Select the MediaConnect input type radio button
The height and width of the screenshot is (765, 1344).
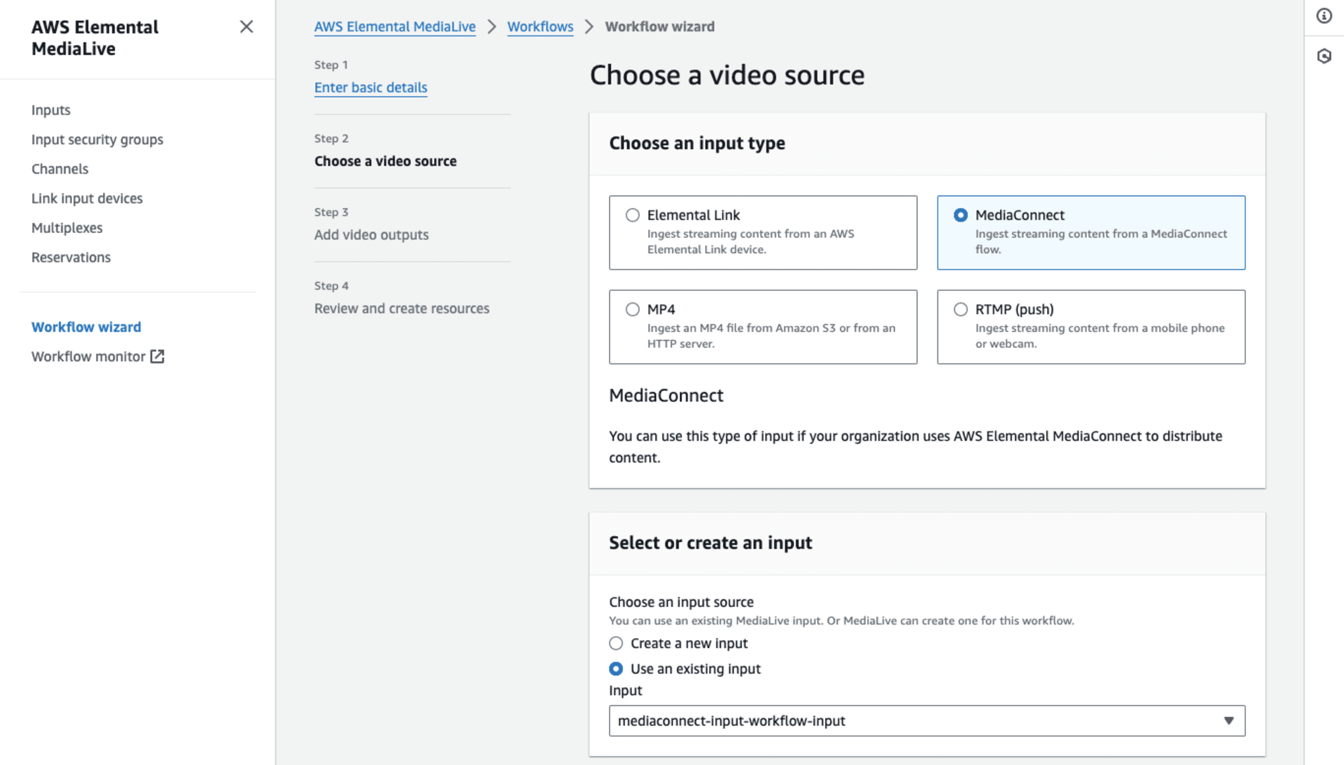click(961, 214)
